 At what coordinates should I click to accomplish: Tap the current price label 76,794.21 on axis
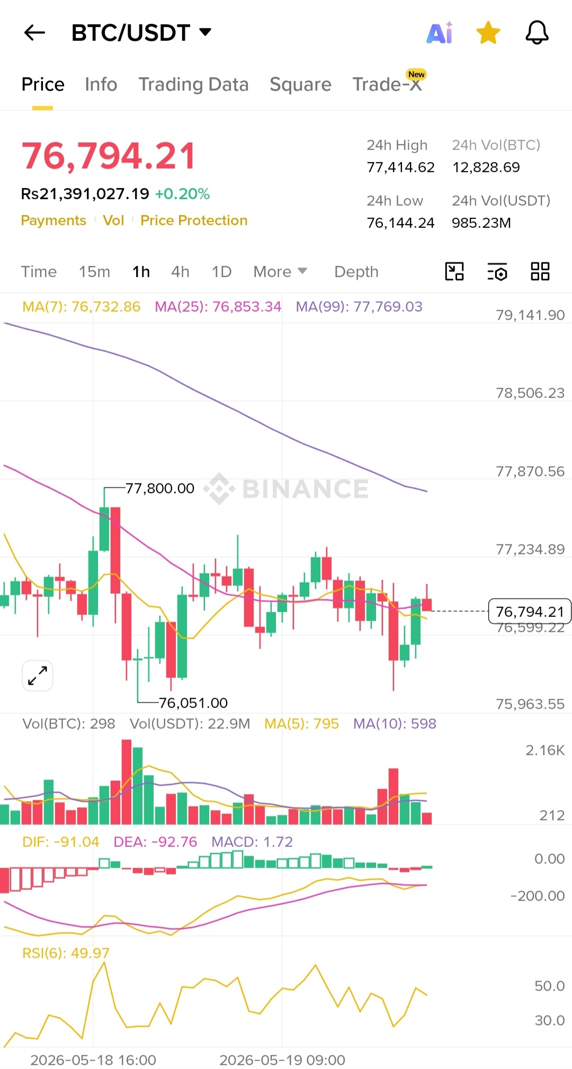pyautogui.click(x=530, y=612)
